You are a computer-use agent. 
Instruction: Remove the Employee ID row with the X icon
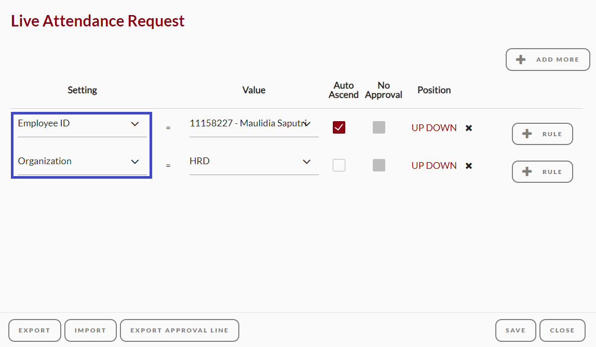469,128
